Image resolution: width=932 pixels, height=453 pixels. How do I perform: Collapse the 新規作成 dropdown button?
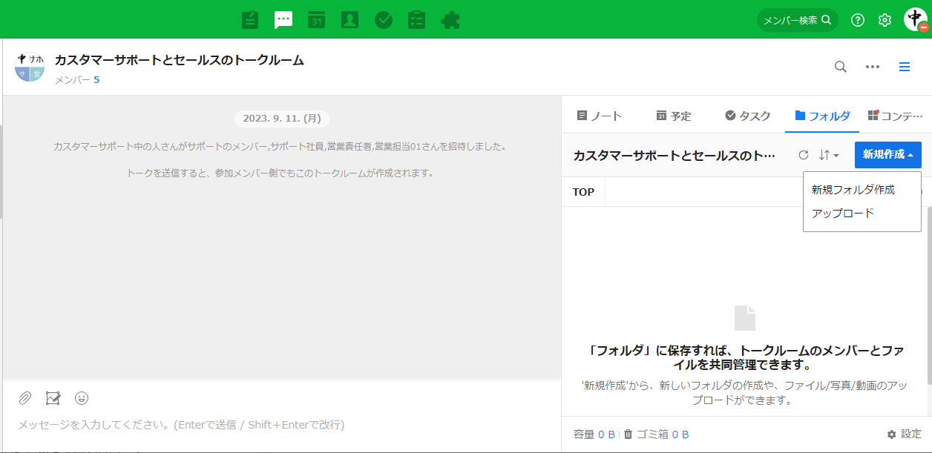click(x=887, y=155)
